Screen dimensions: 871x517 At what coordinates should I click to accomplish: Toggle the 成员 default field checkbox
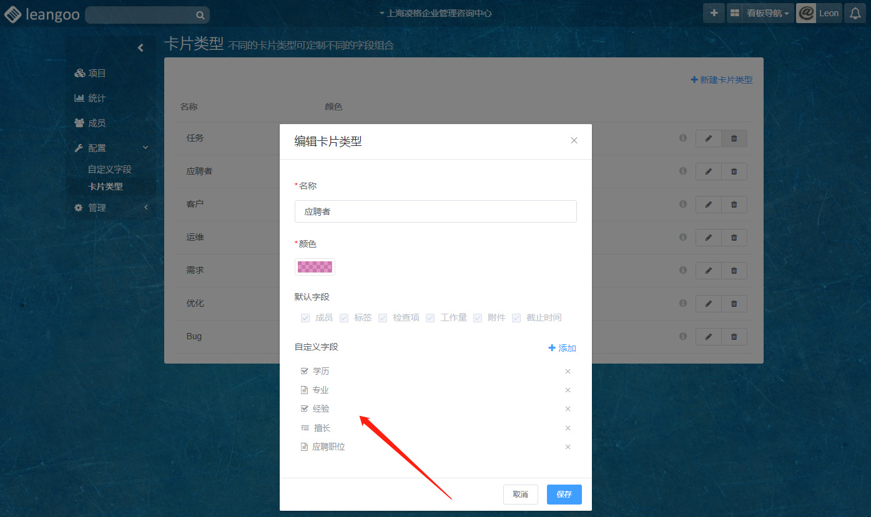pyautogui.click(x=305, y=318)
